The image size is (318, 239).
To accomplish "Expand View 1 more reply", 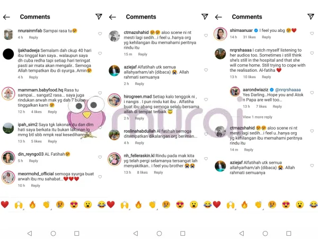I will 258,117.
